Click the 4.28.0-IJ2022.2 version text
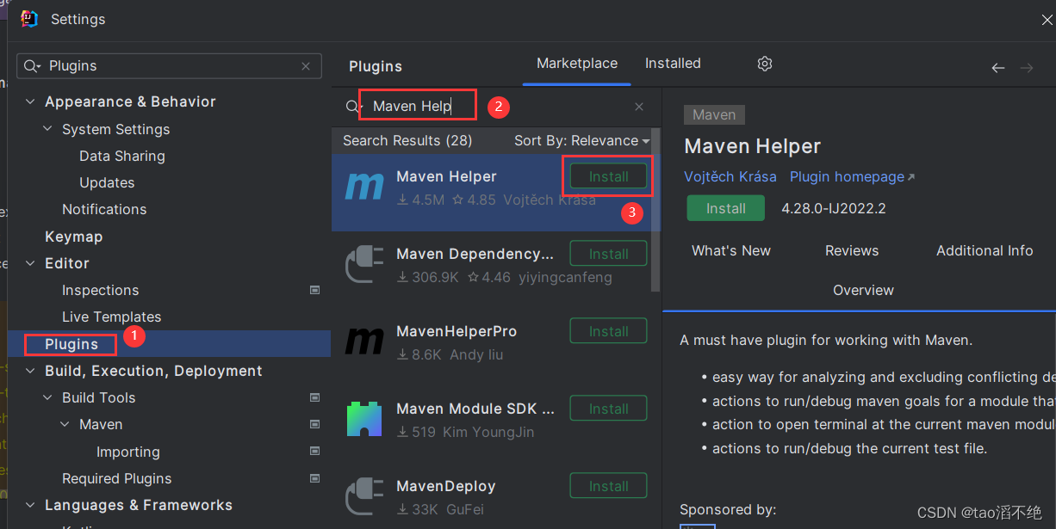Screen dimensions: 1056x529 834,208
